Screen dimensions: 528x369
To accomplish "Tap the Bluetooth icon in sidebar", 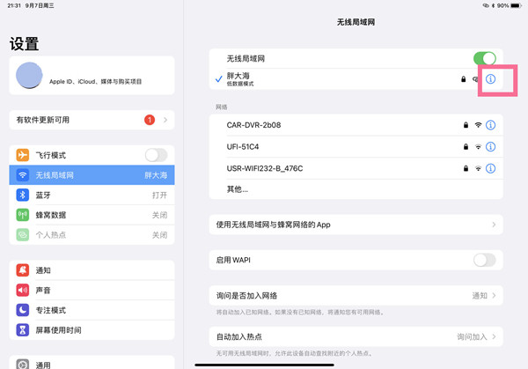I will point(23,195).
